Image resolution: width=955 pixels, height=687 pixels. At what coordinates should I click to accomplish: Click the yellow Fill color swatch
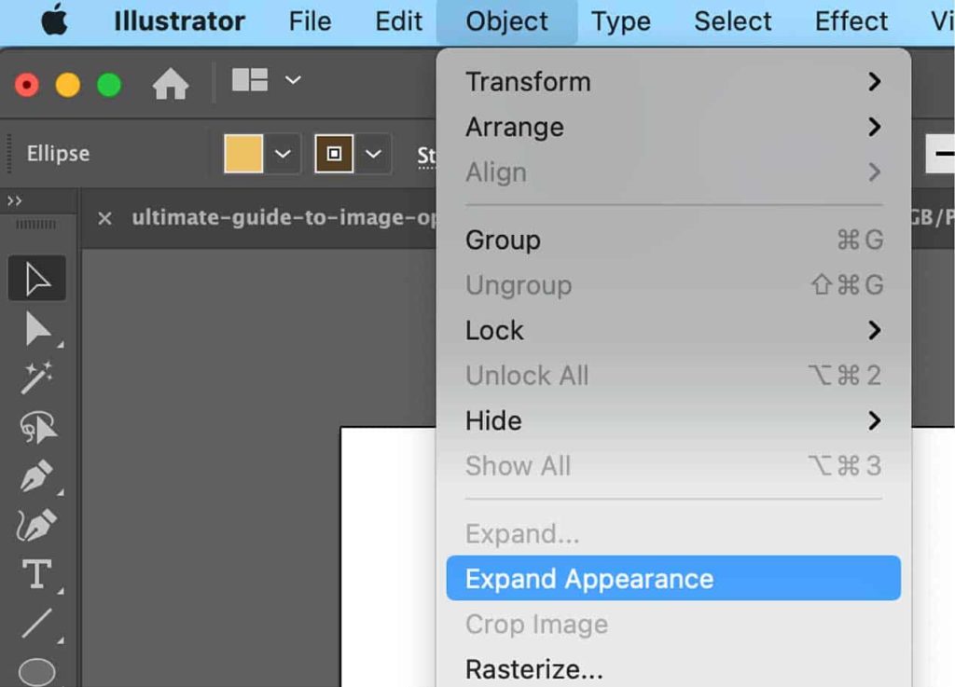(243, 154)
